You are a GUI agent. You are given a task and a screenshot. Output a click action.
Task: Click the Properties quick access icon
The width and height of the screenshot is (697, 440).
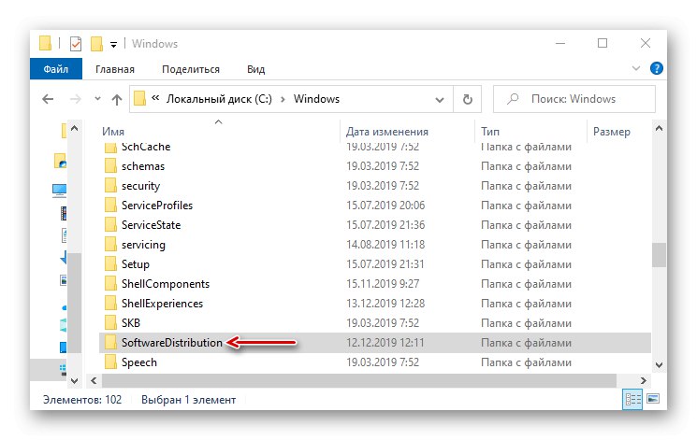[76, 44]
